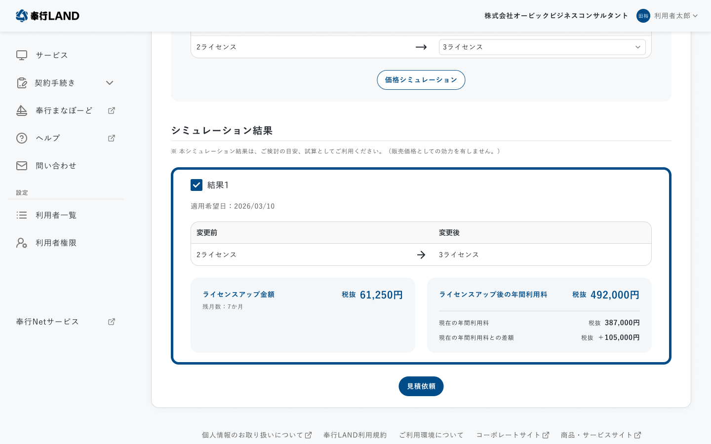Click the ヘルプ question-mark icon

click(22, 138)
